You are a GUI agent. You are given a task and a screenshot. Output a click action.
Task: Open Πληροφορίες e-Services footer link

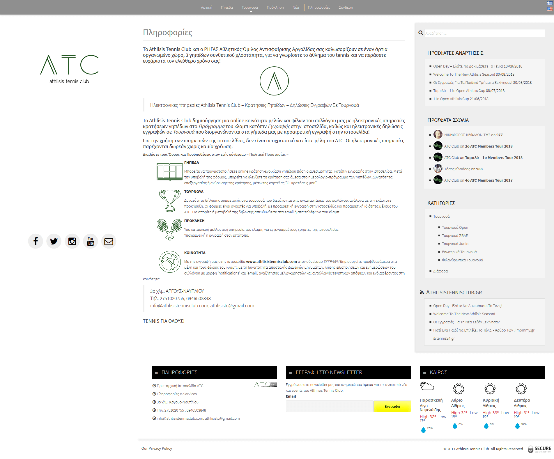point(177,394)
